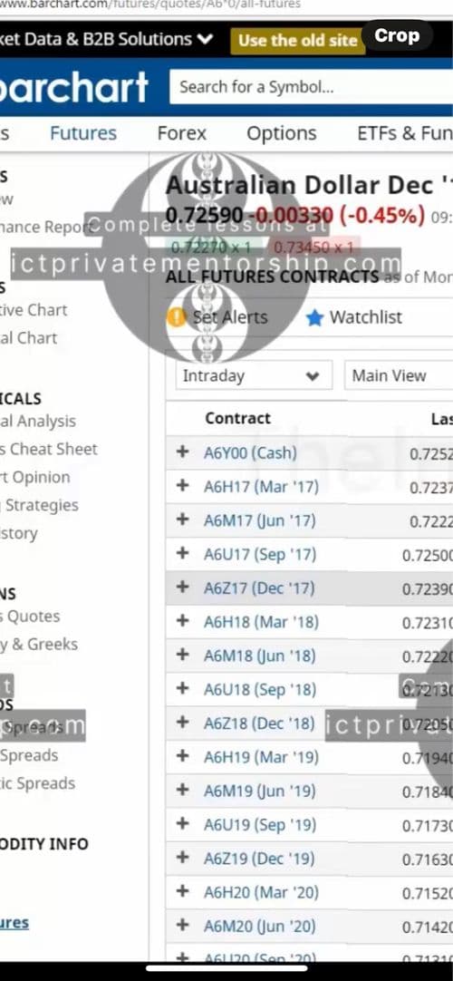Click the Set Alerts exclamation icon
This screenshot has height=981, width=453.
pyautogui.click(x=177, y=317)
